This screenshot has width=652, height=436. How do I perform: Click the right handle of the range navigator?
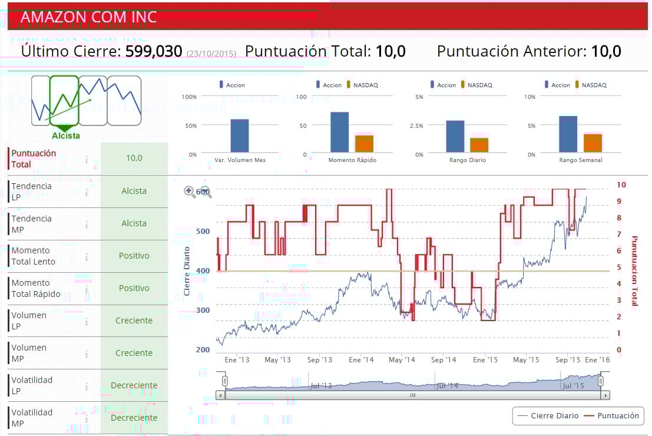[x=600, y=381]
